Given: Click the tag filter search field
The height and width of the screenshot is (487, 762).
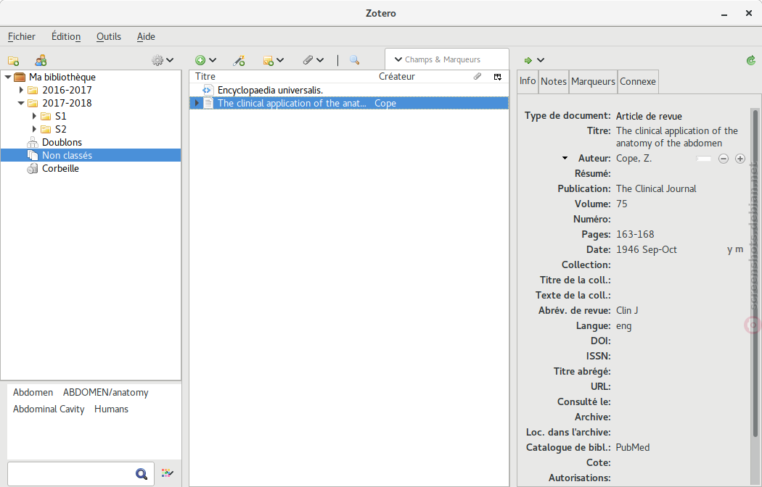Looking at the screenshot, I should pyautogui.click(x=81, y=474).
